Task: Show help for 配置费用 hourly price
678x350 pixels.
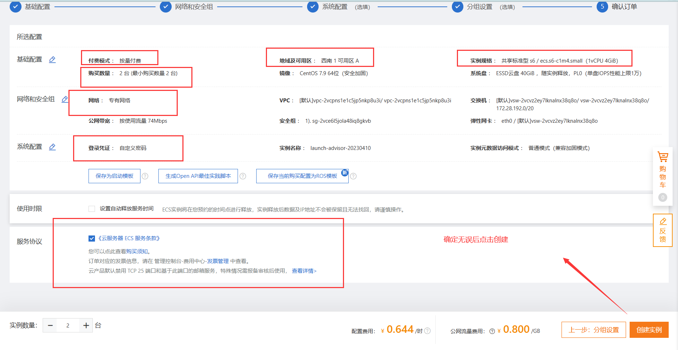Action: (x=428, y=331)
